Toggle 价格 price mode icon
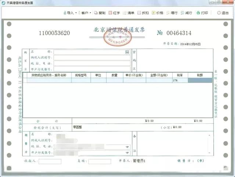This screenshot has width=235, height=177. pyautogui.click(x=153, y=13)
